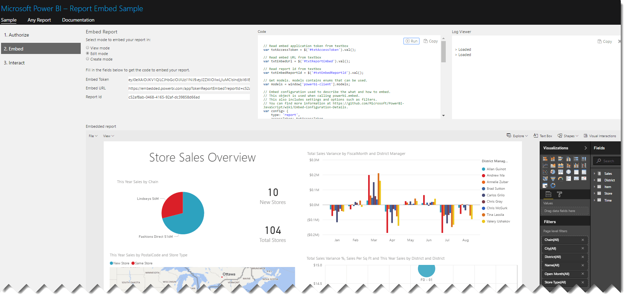
Task: Insert a Text Box
Action: pos(543,136)
